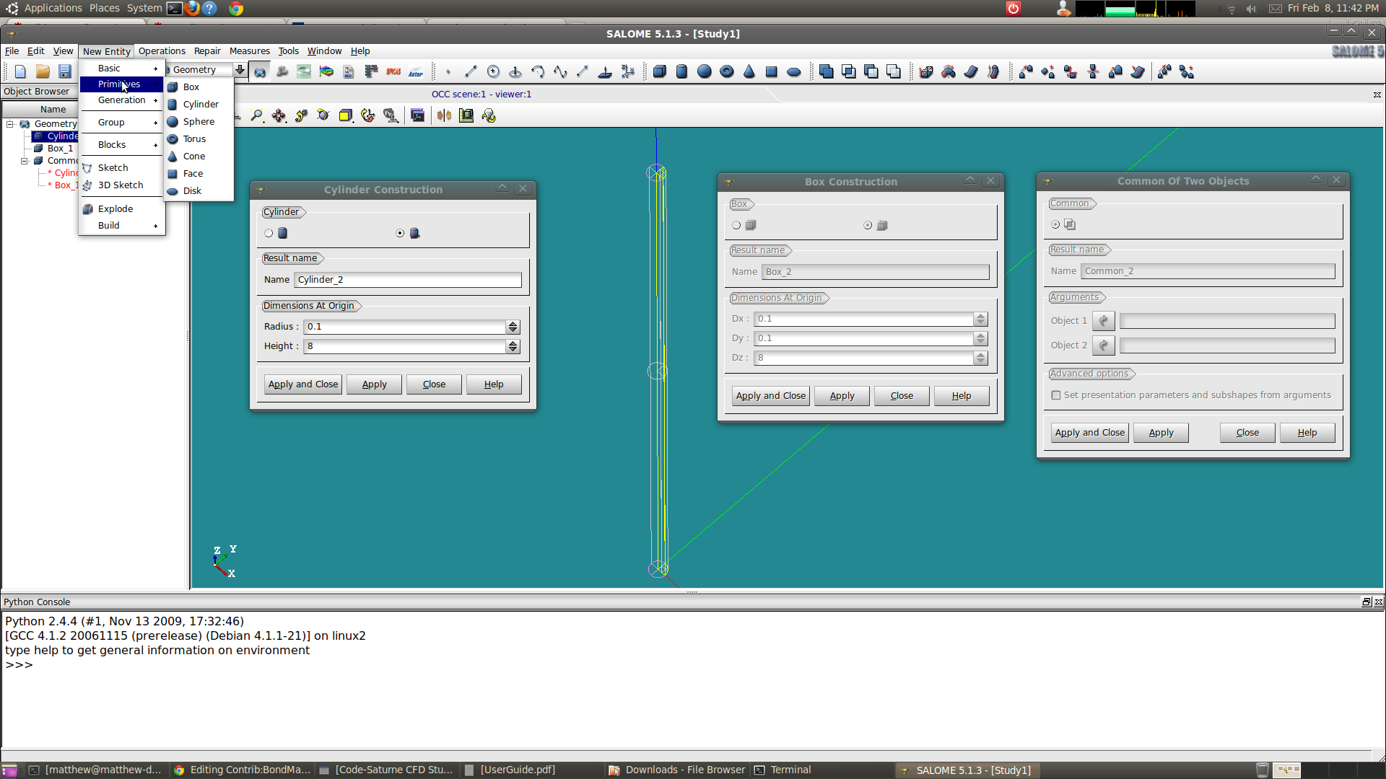The width and height of the screenshot is (1386, 779).
Task: Click the Fuse boolean toolbar icon
Action: [827, 71]
